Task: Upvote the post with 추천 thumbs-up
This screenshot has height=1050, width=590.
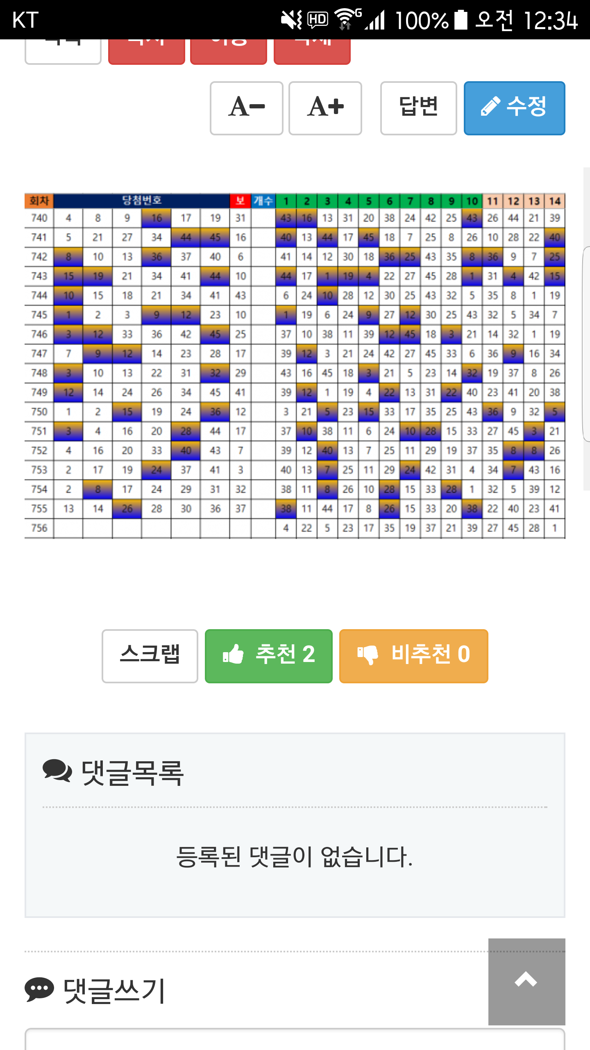Action: coord(268,656)
